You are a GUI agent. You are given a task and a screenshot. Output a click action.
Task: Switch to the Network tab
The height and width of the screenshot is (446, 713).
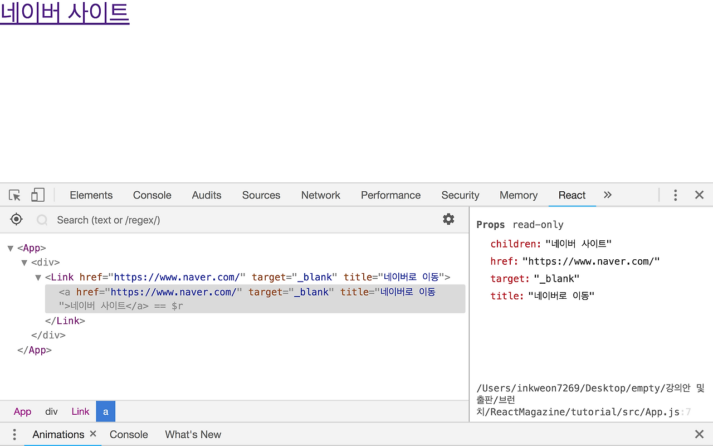pos(321,195)
